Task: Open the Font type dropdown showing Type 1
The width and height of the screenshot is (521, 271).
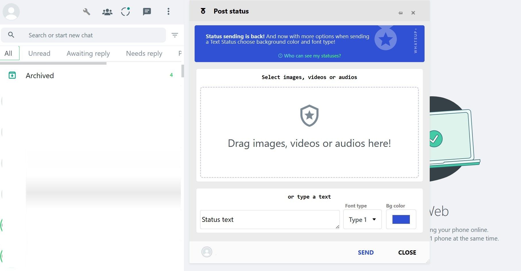Action: coord(362,219)
